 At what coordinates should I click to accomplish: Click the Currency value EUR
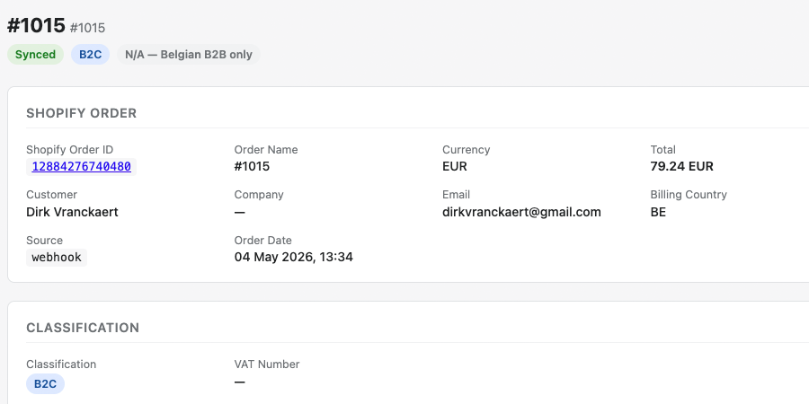[x=455, y=166]
